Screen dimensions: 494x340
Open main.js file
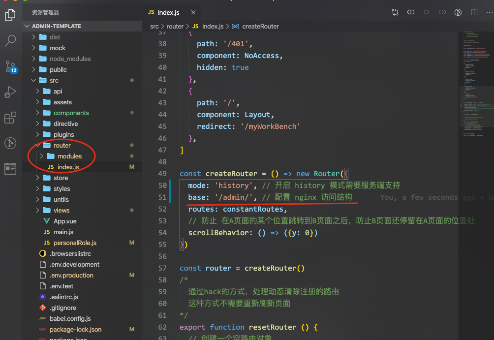83,232
